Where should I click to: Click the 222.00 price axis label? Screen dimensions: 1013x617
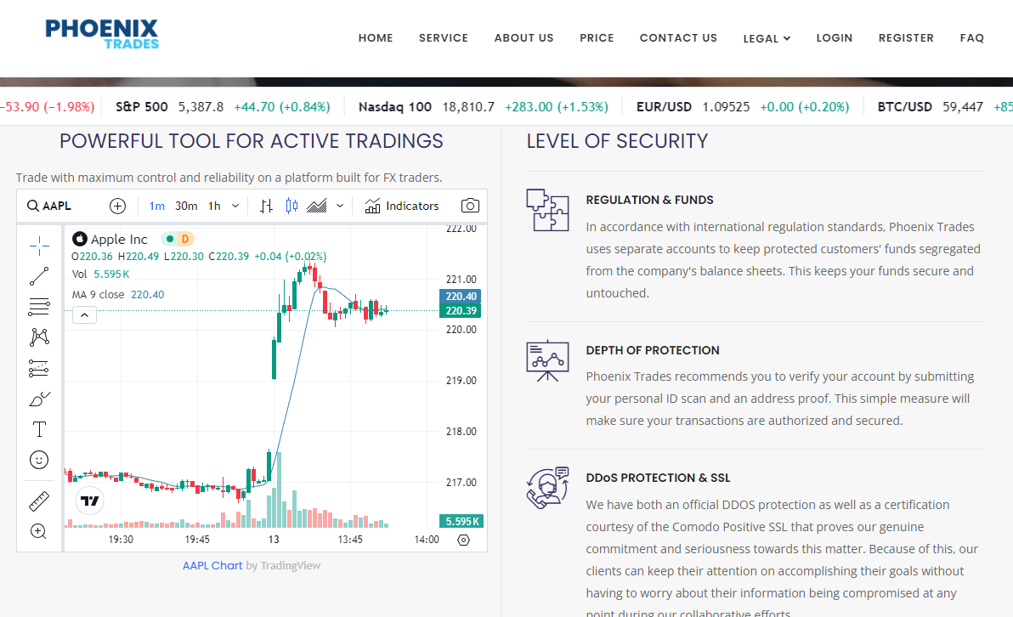[x=461, y=229]
